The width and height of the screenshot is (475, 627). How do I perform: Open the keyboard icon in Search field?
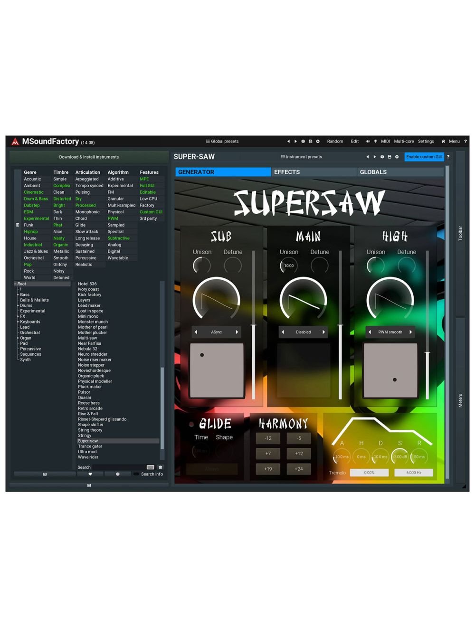coord(150,467)
